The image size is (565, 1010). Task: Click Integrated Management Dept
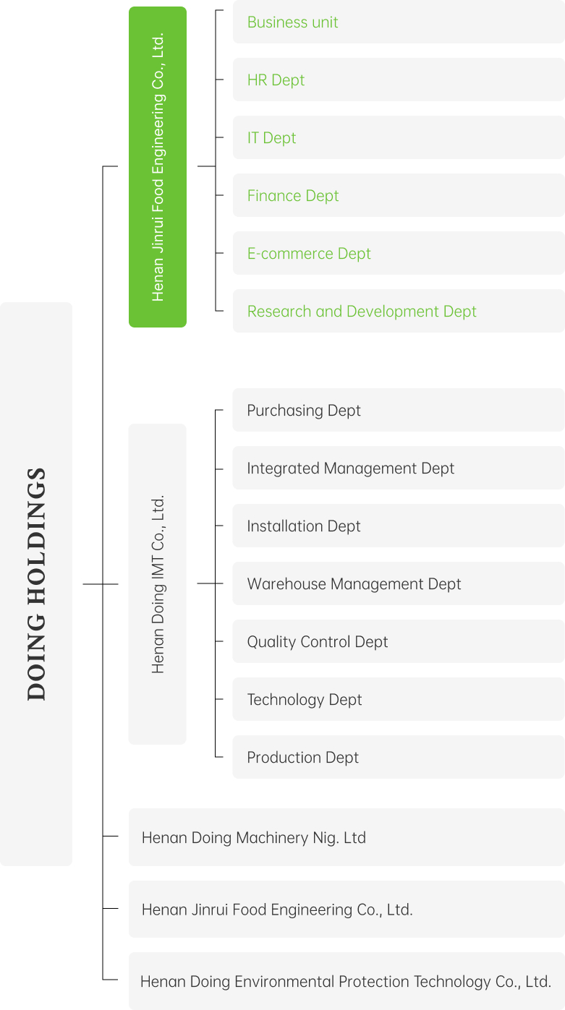coord(399,468)
